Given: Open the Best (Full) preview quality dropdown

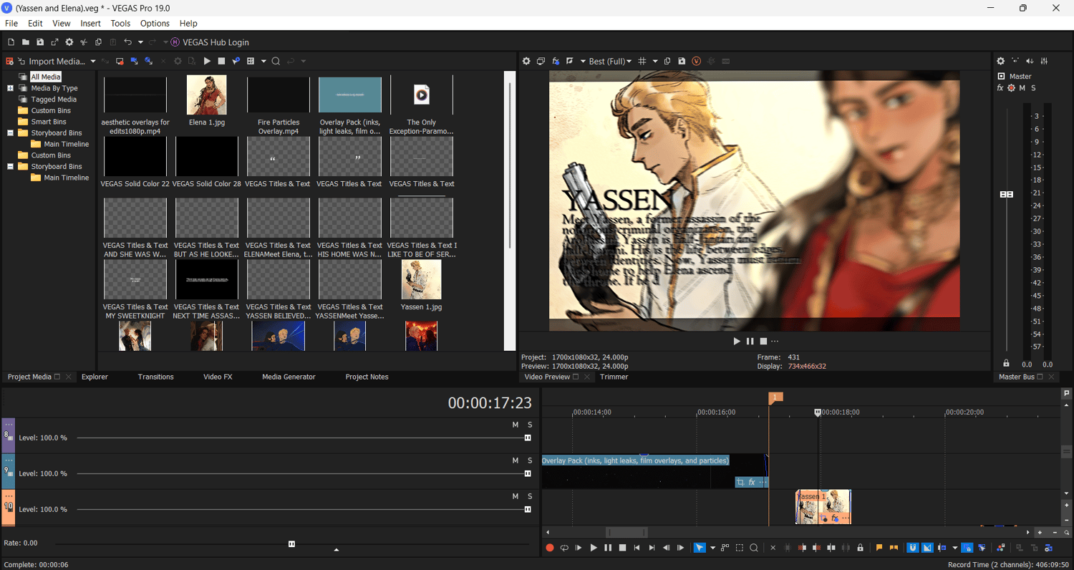Looking at the screenshot, I should coord(610,62).
